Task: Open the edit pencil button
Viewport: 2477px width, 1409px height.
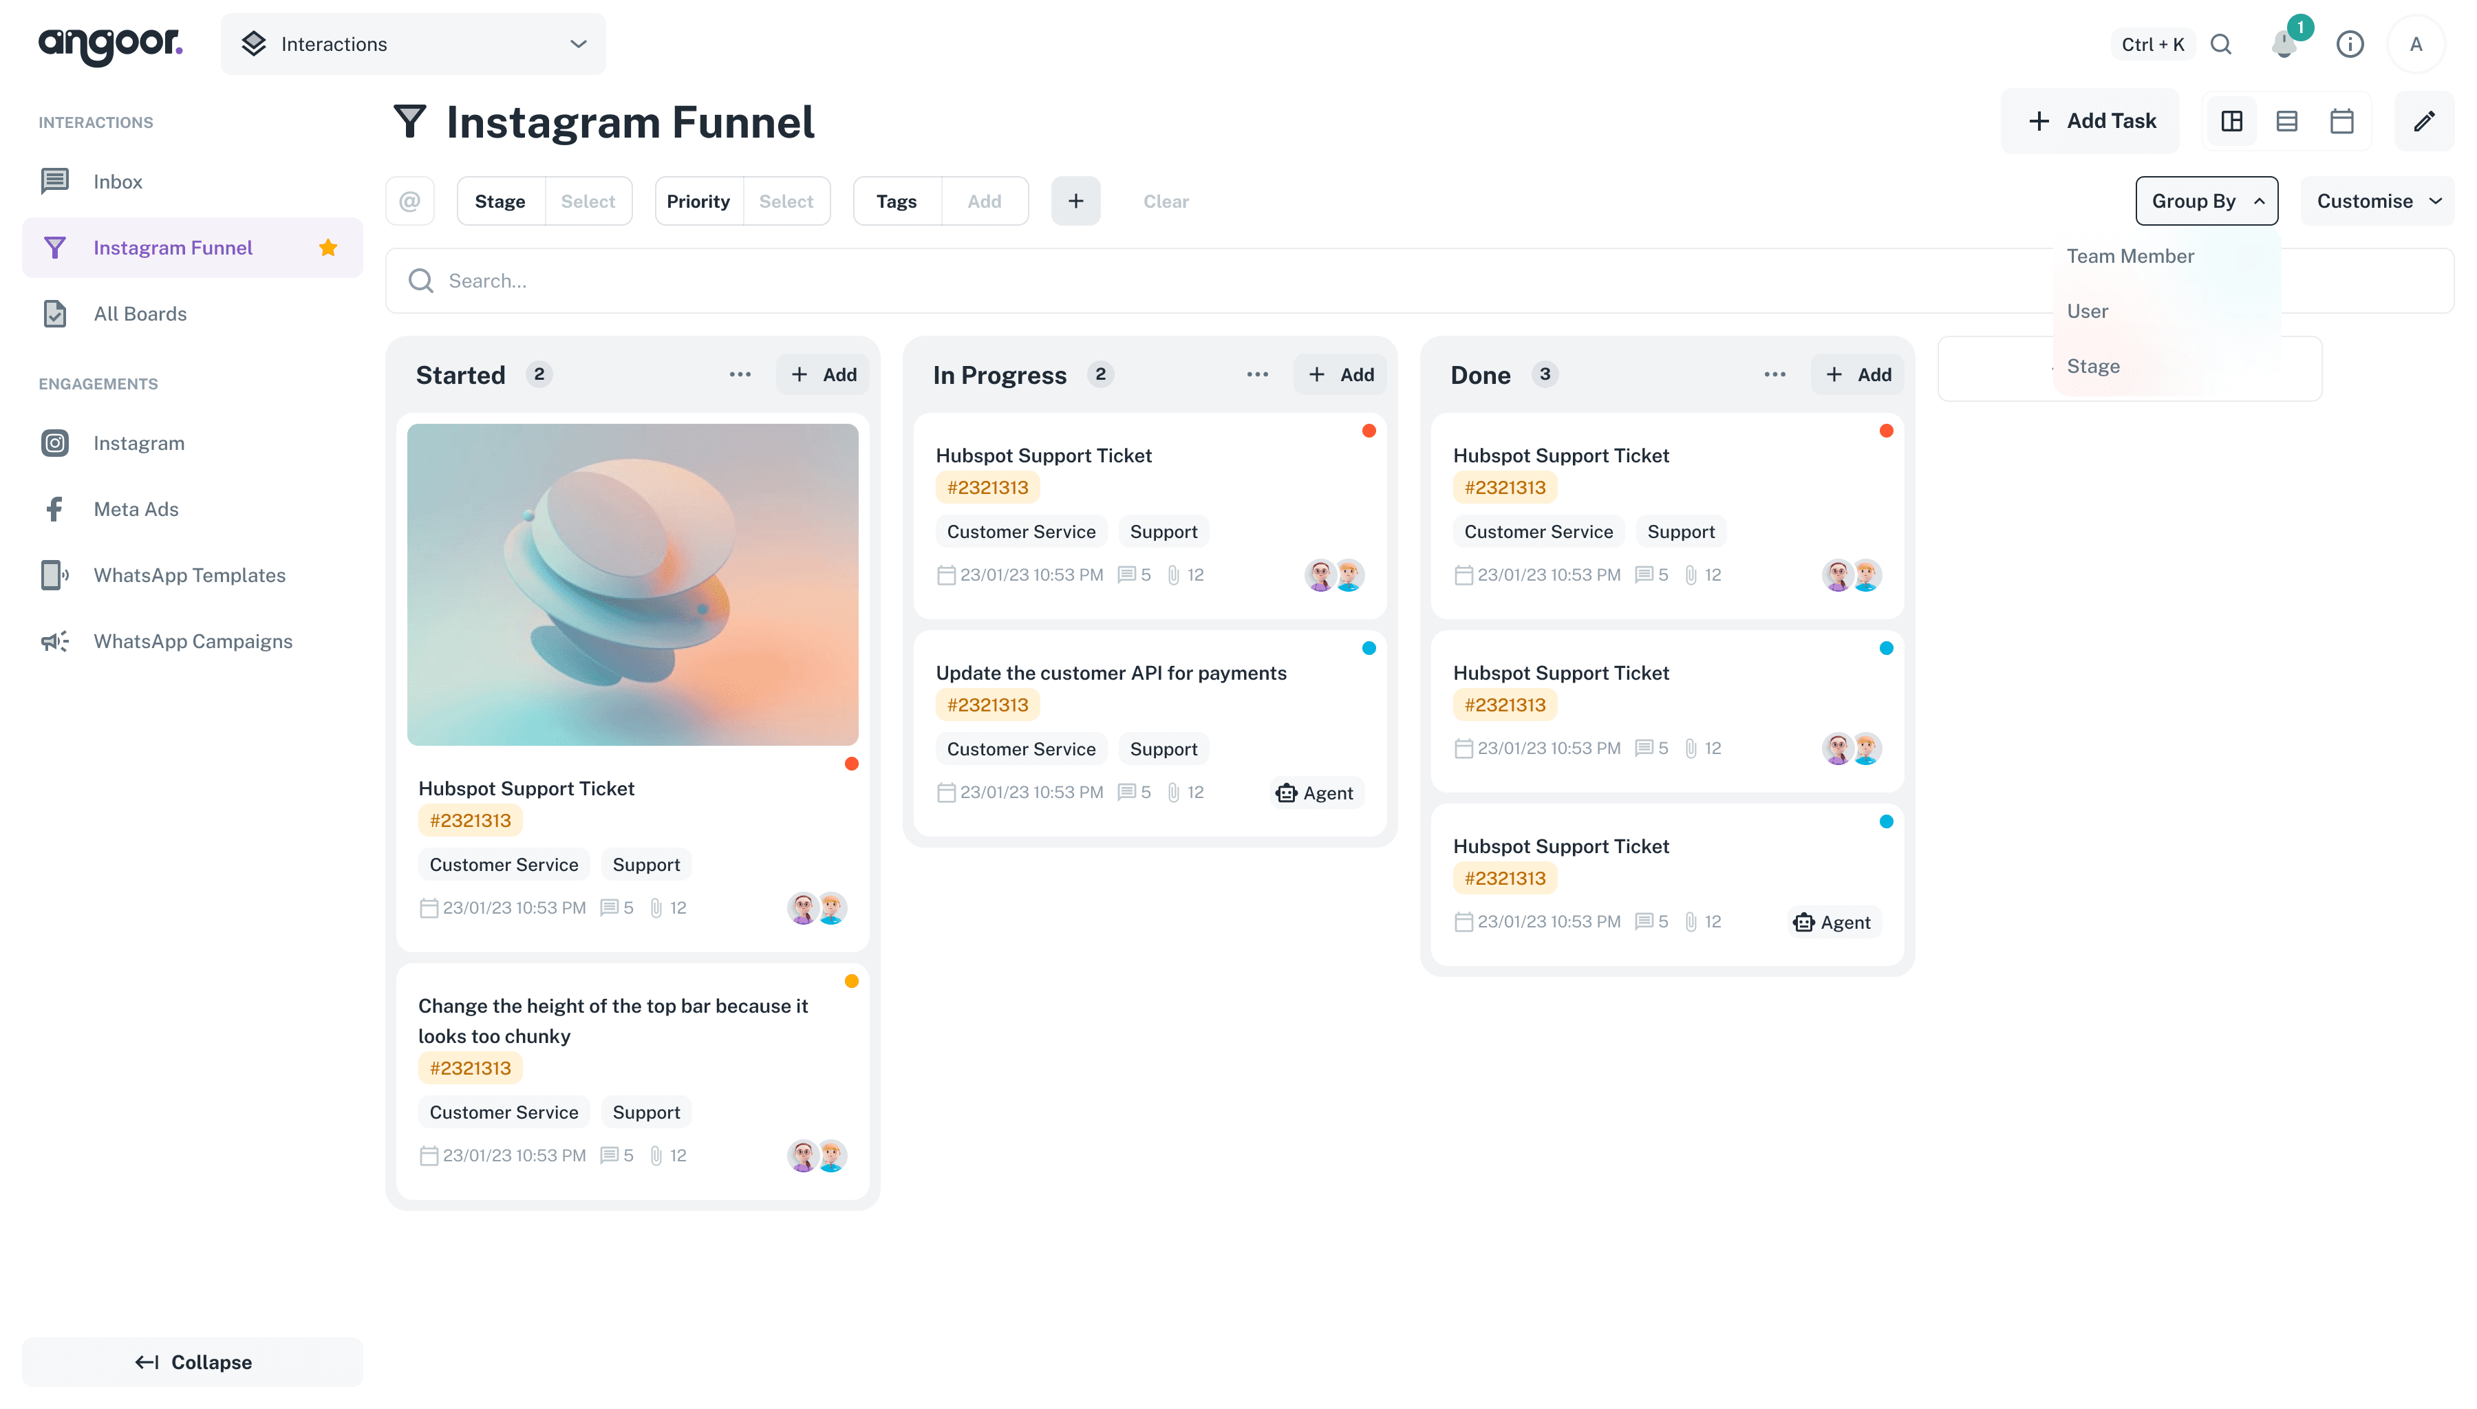Action: (2425, 120)
